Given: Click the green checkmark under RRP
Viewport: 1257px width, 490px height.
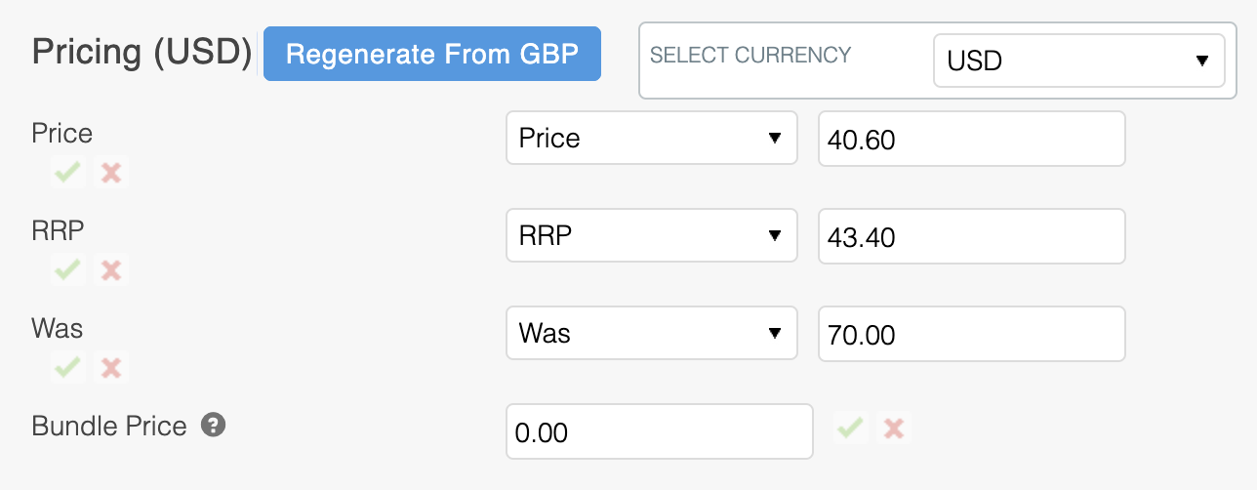Looking at the screenshot, I should (67, 270).
